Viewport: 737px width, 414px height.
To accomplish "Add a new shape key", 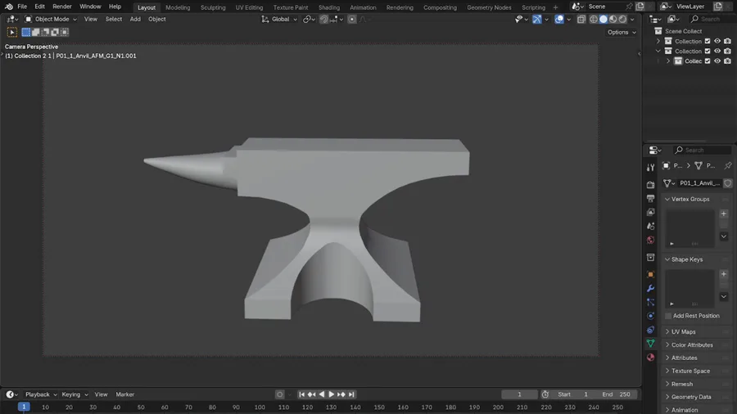I will [724, 274].
